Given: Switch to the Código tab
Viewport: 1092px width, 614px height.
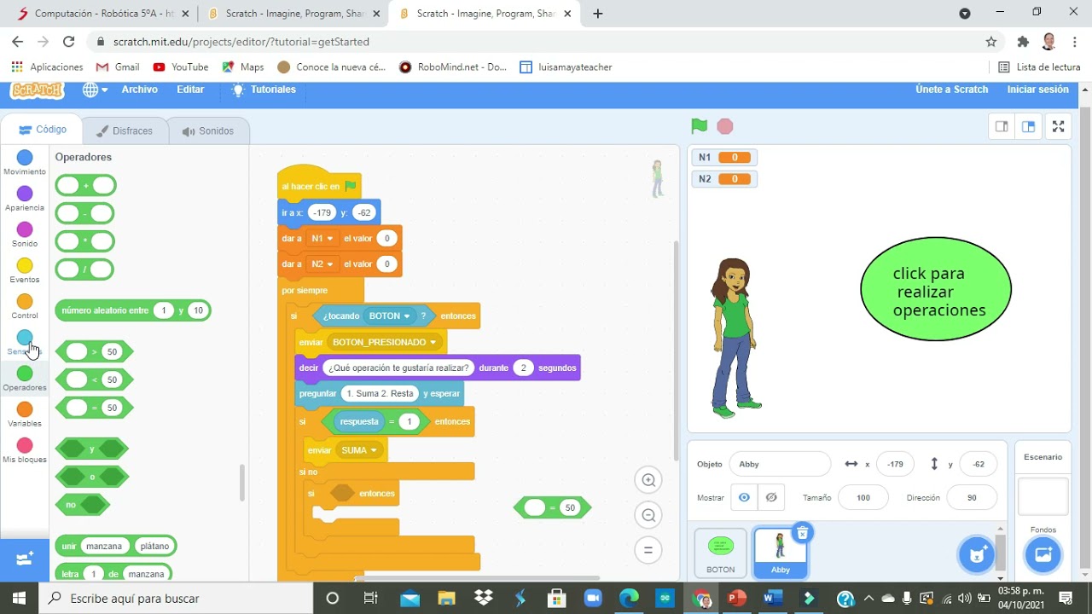Looking at the screenshot, I should coord(43,130).
